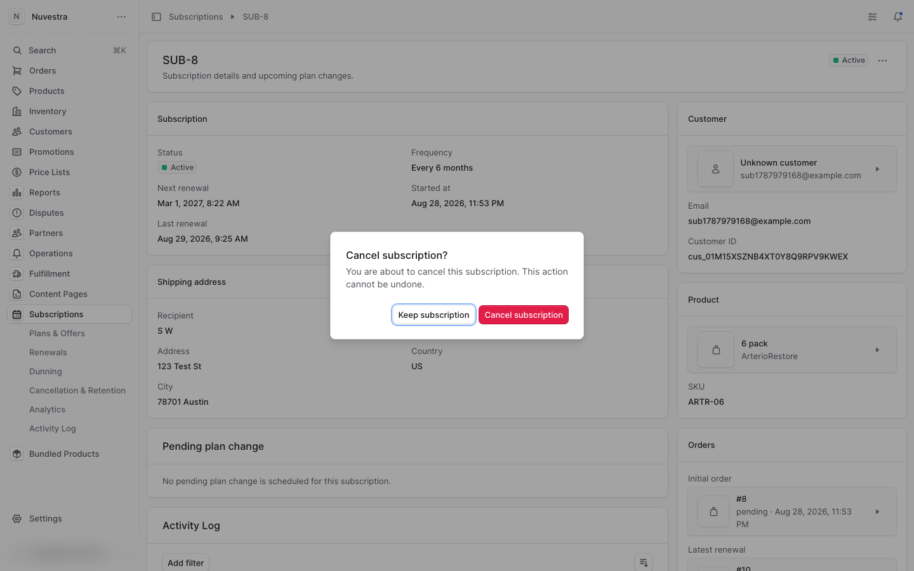Click address 123 Test St
The image size is (914, 571).
click(179, 366)
